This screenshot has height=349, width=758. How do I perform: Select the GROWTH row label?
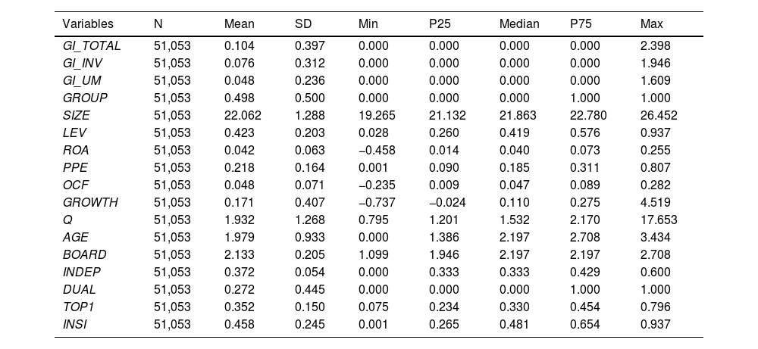tap(90, 203)
